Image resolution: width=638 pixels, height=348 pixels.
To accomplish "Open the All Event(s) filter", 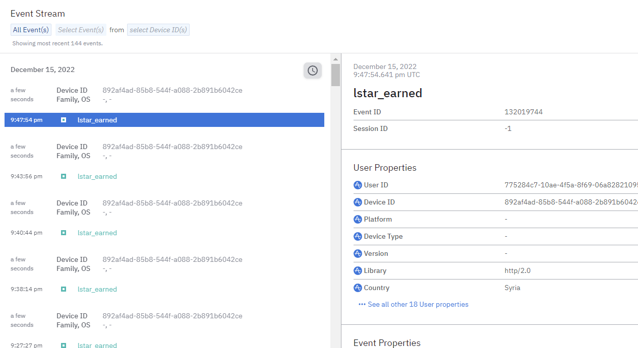I will tap(31, 30).
